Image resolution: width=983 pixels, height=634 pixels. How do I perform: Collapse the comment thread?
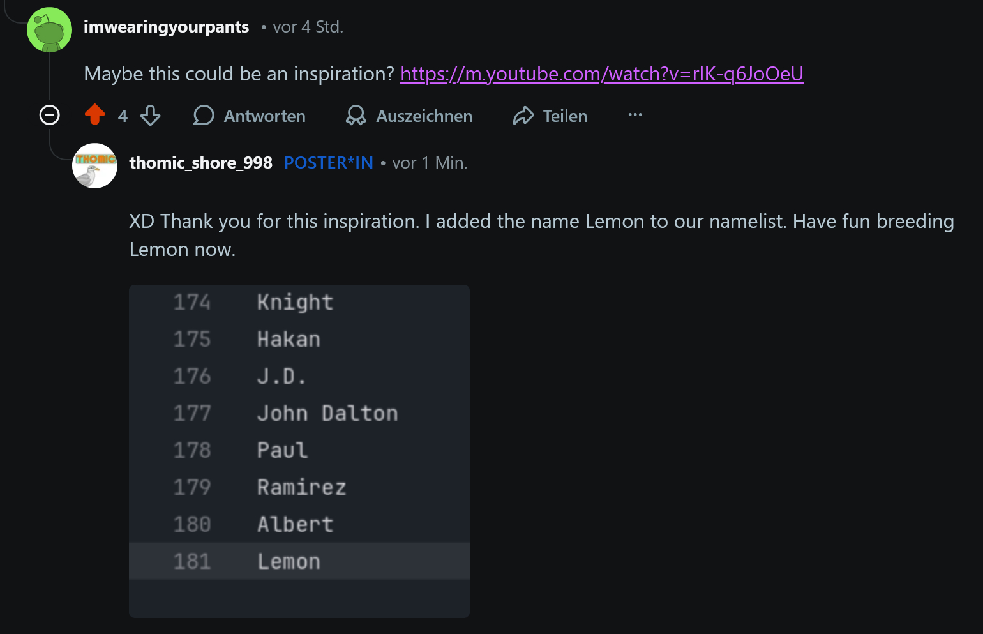pyautogui.click(x=50, y=115)
